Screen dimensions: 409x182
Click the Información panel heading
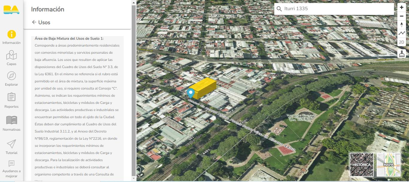[x=48, y=9]
